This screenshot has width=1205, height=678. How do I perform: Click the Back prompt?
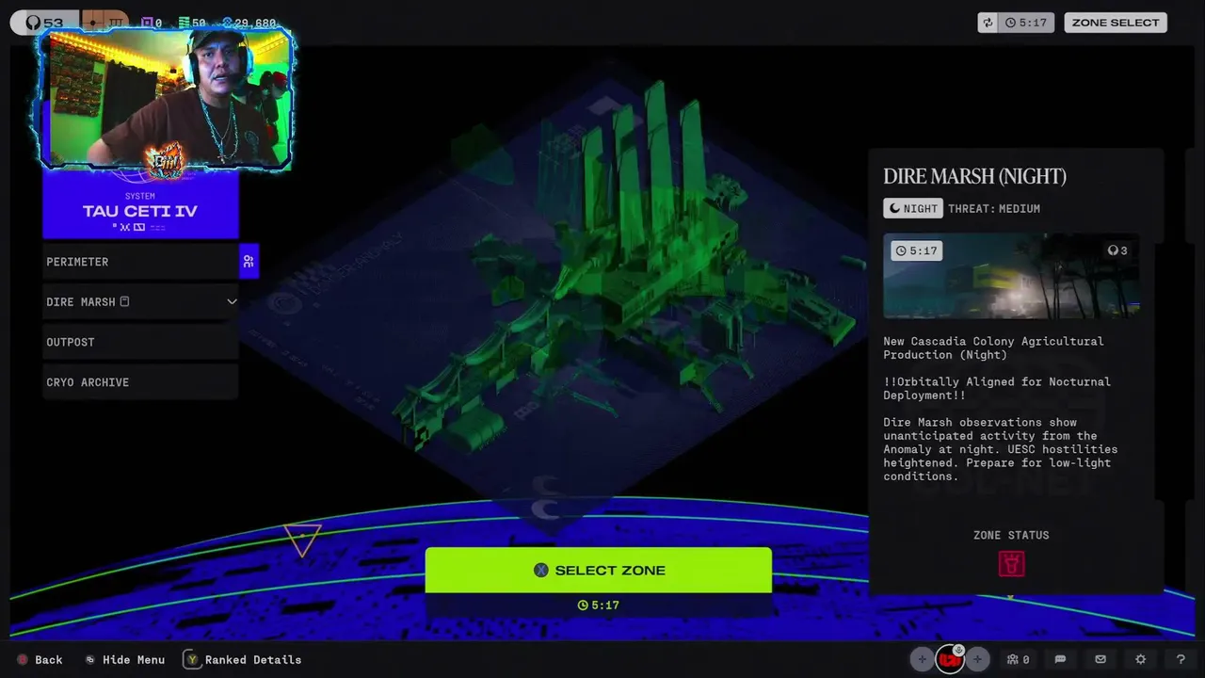pos(40,660)
